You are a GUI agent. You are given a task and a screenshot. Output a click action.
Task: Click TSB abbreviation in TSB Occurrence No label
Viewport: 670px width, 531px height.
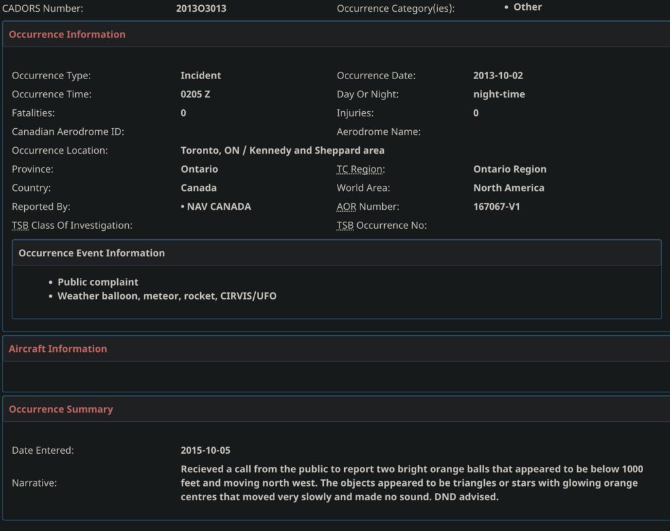pos(345,226)
